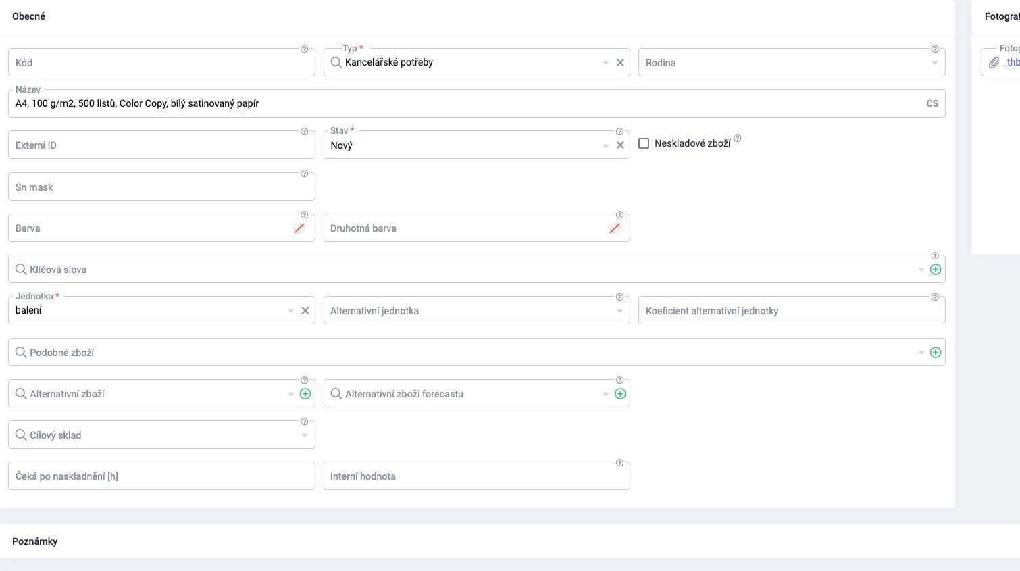Click the CS language button in Název

(932, 103)
